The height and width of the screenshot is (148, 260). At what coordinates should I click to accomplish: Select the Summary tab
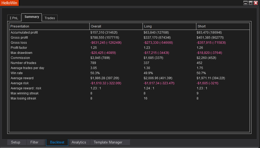coord(32,17)
